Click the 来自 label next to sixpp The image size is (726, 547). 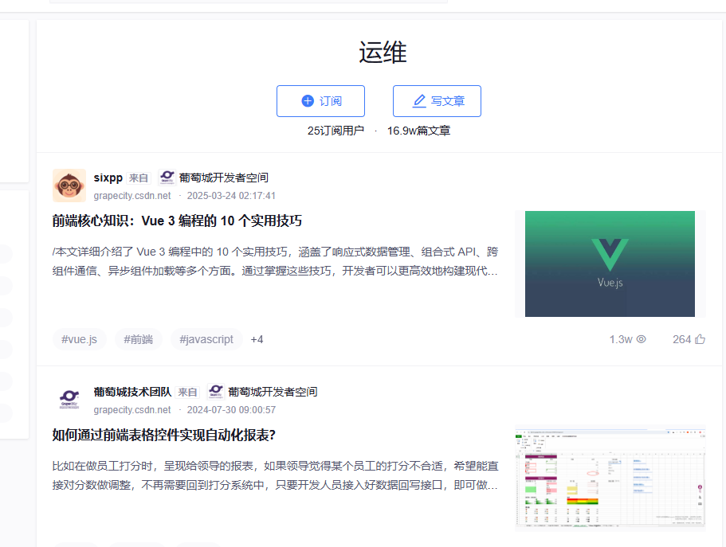pyautogui.click(x=139, y=178)
